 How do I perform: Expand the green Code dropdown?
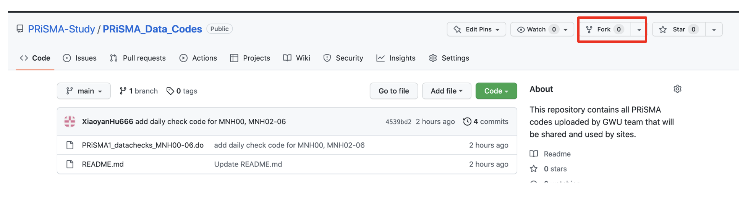(496, 91)
